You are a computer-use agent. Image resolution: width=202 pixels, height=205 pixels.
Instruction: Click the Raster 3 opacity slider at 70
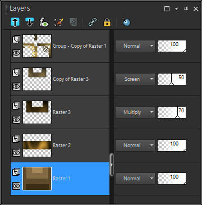[172, 112]
